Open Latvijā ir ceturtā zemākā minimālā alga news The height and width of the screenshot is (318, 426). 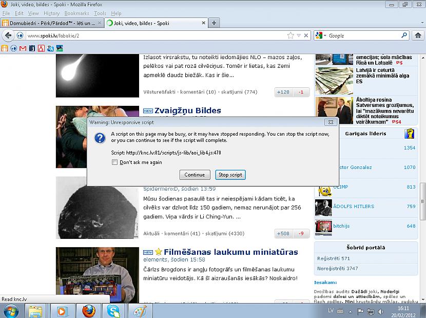click(382, 76)
